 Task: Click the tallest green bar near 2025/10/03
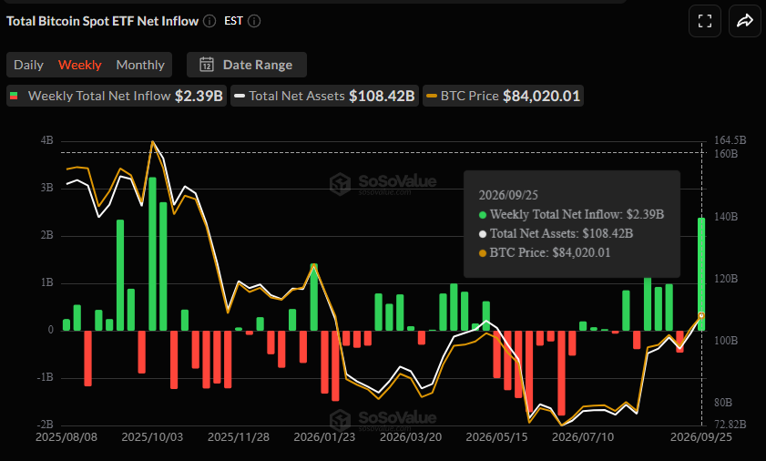click(x=152, y=253)
